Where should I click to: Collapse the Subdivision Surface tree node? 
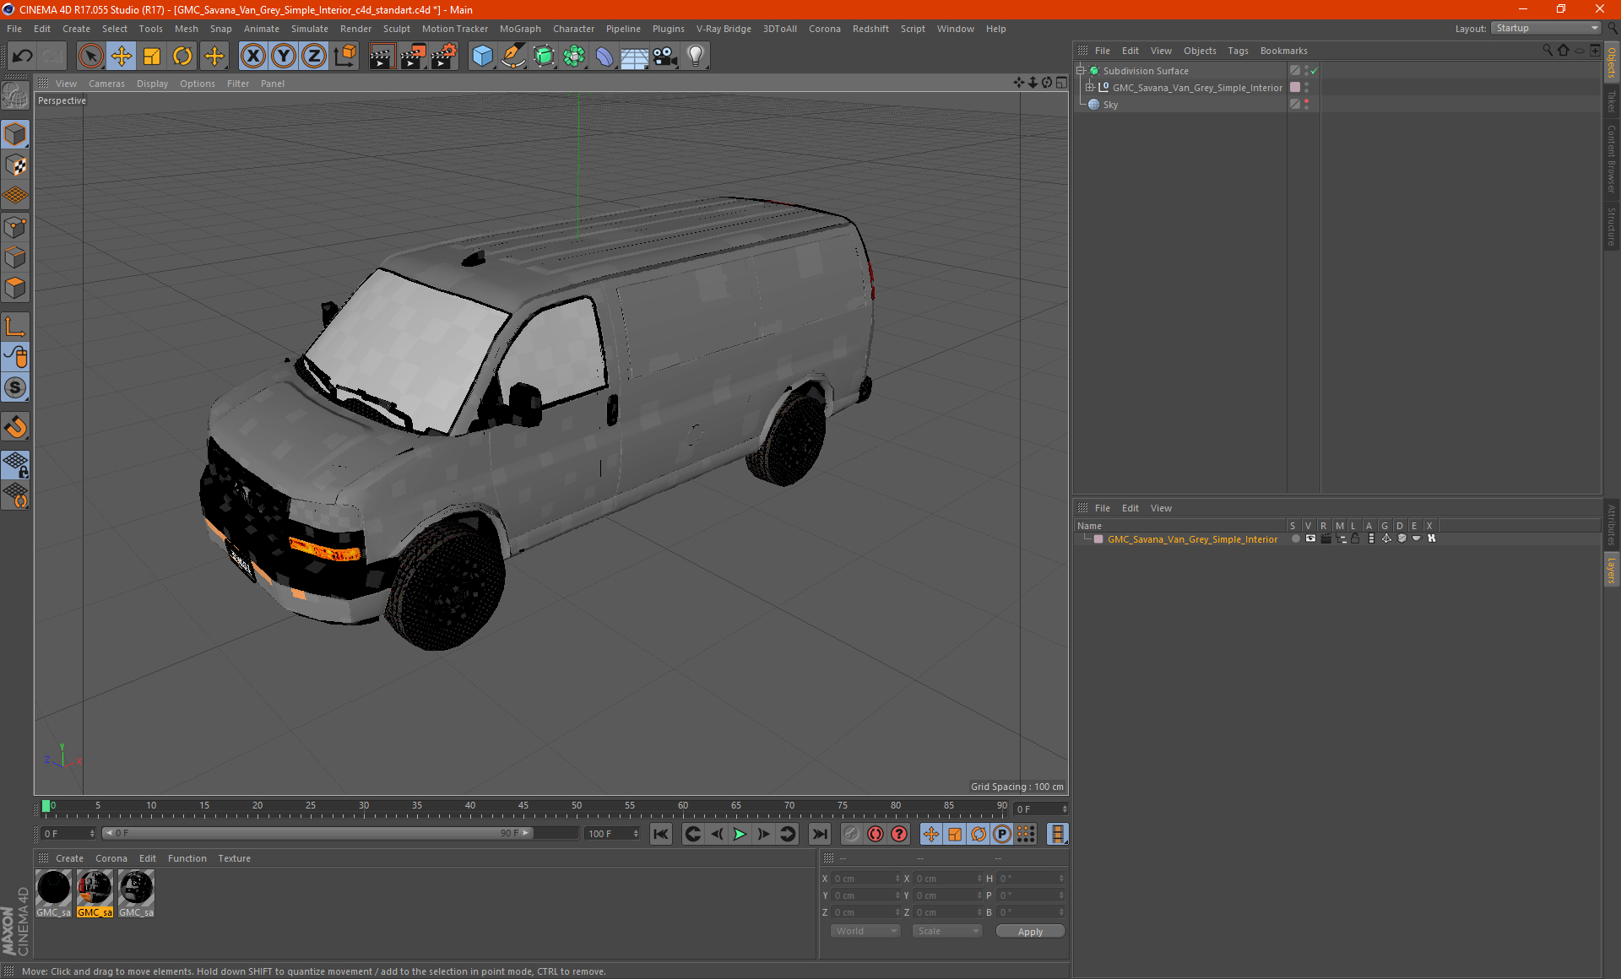pos(1080,71)
